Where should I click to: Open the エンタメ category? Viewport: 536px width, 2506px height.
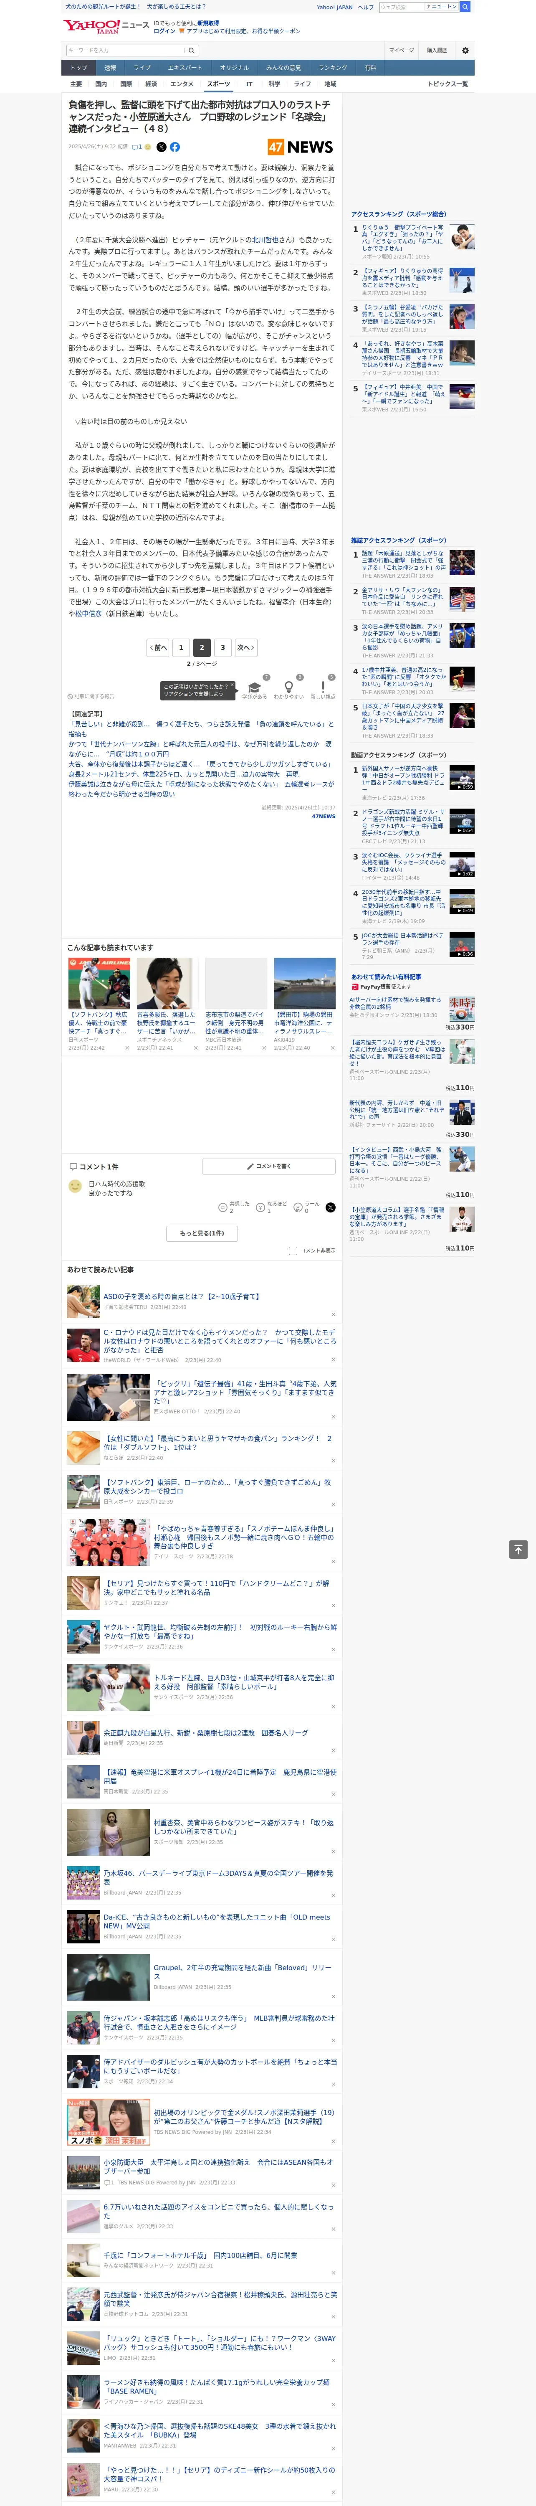(x=182, y=84)
